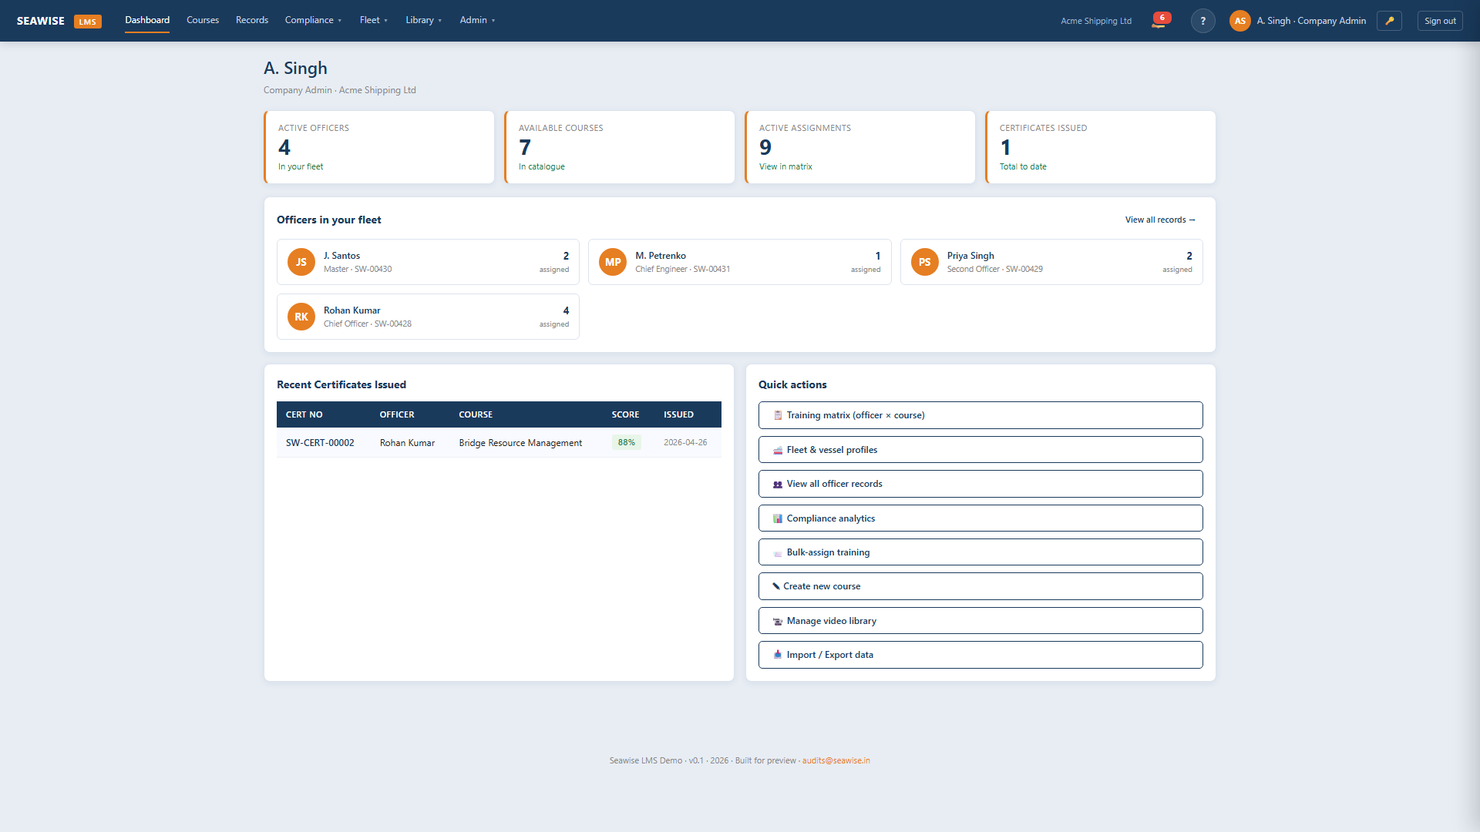
Task: Click the SCORE column header
Action: click(x=625, y=414)
